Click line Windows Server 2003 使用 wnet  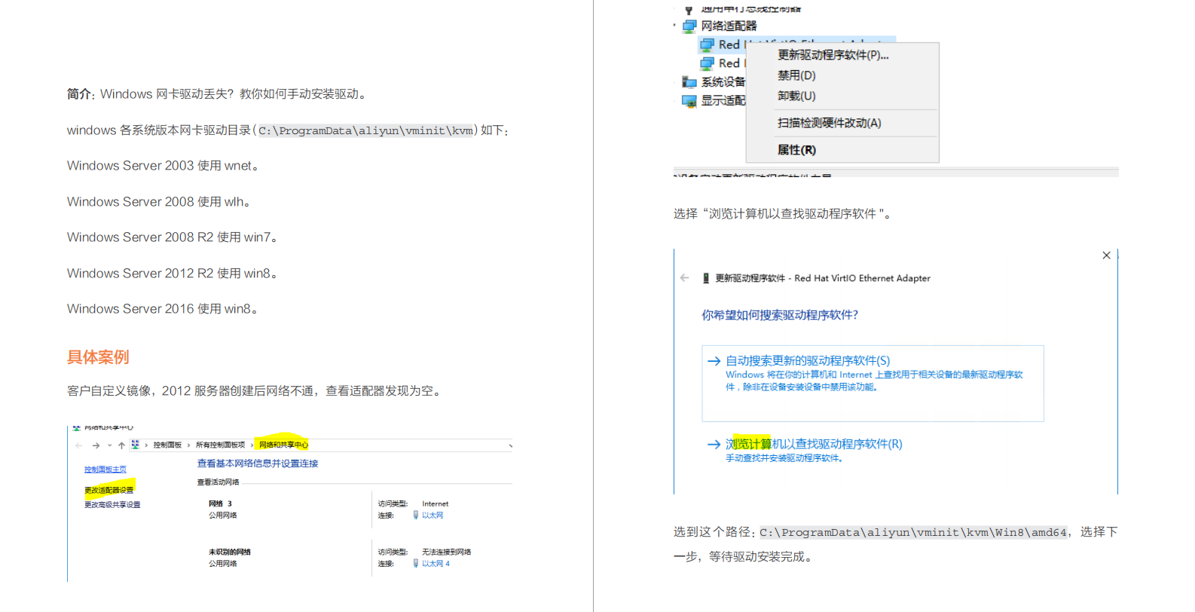(163, 166)
